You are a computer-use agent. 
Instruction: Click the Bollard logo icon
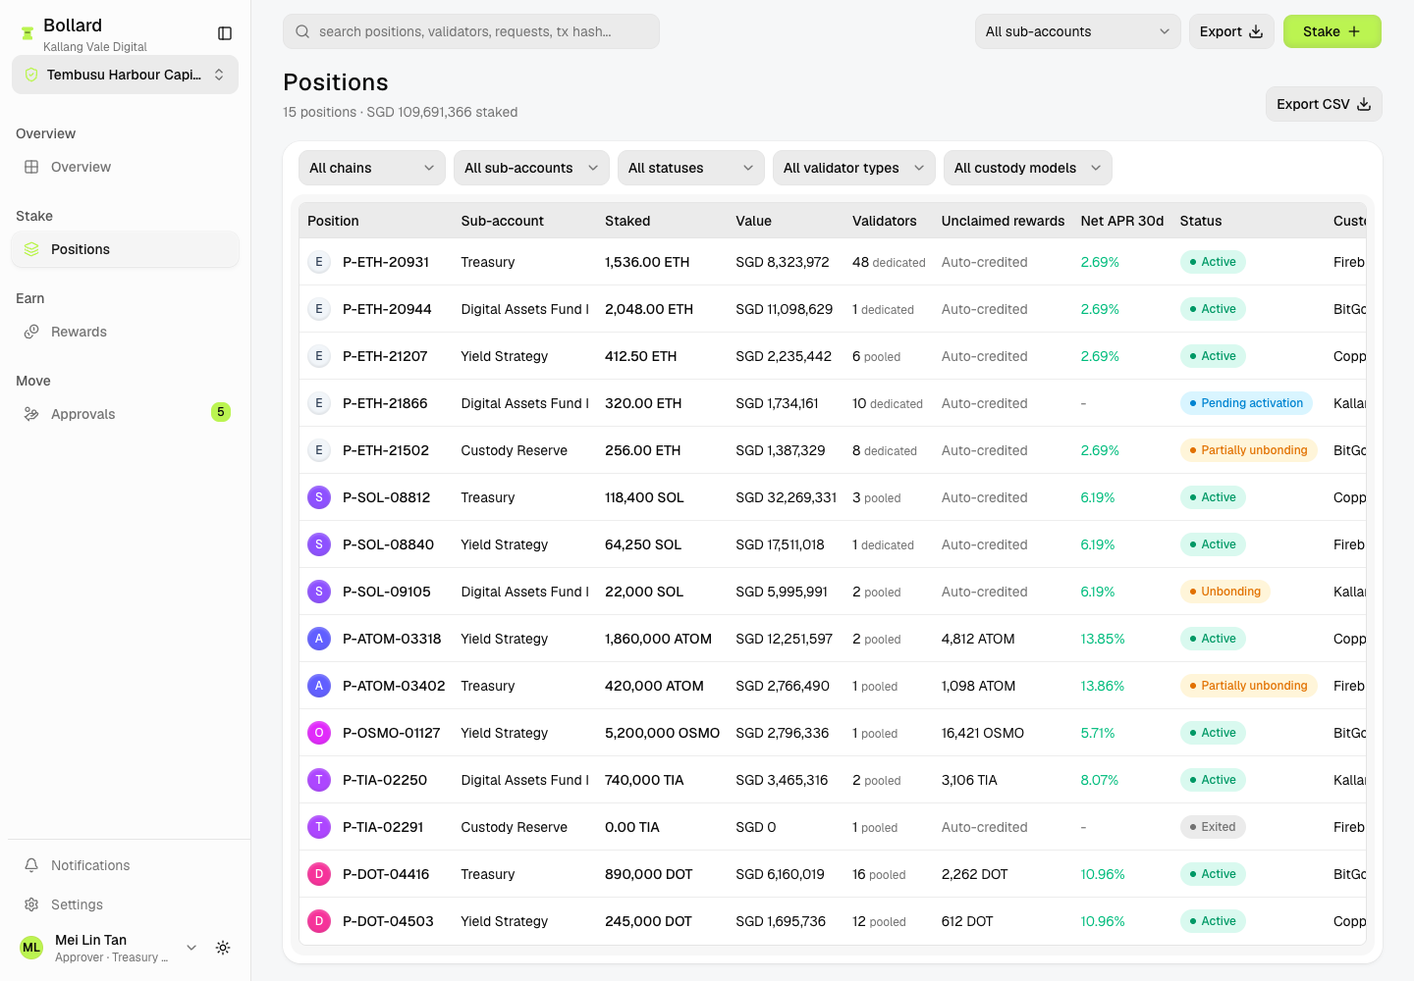(x=27, y=34)
